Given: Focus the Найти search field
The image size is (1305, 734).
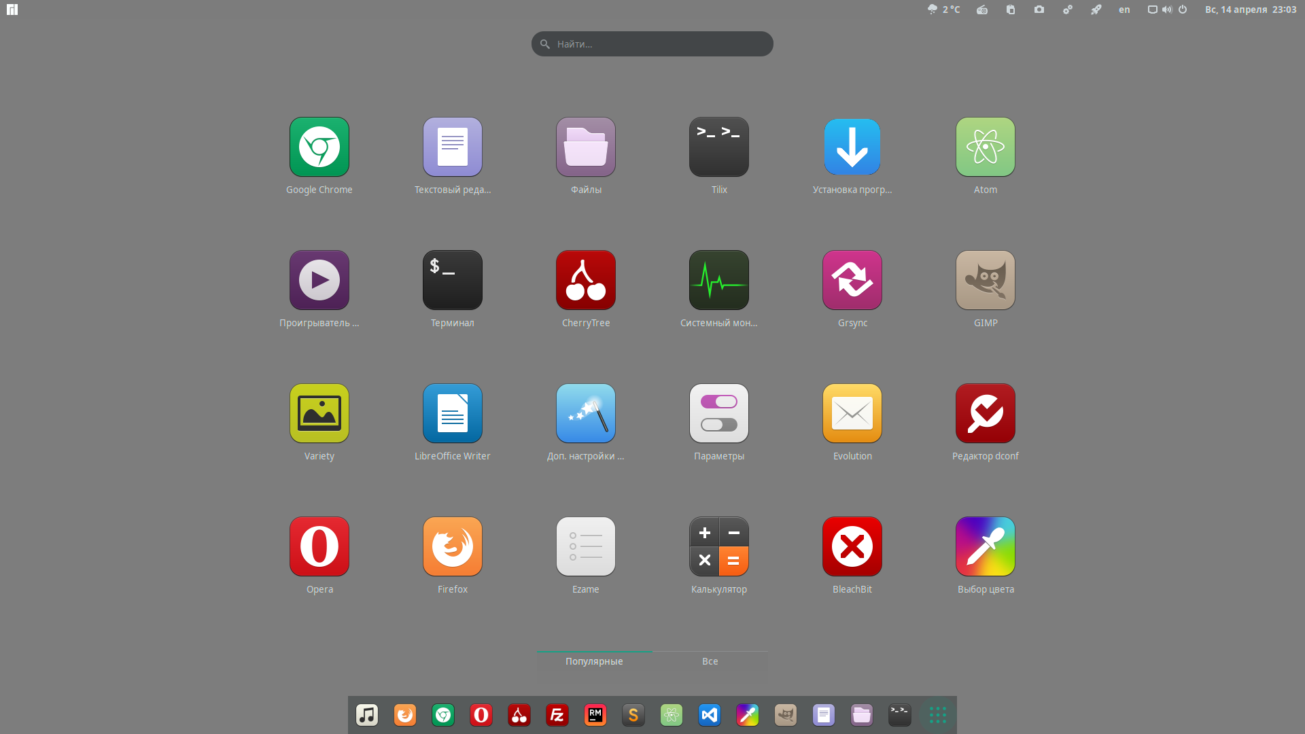Looking at the screenshot, I should pyautogui.click(x=652, y=44).
